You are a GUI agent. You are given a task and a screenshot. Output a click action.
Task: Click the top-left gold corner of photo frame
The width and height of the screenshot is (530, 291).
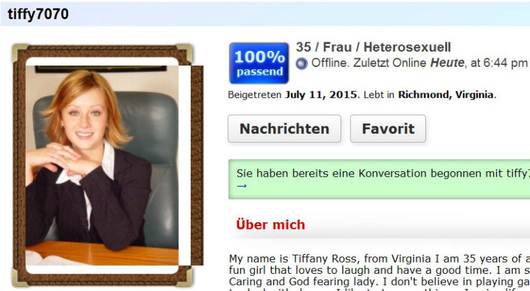click(x=21, y=53)
